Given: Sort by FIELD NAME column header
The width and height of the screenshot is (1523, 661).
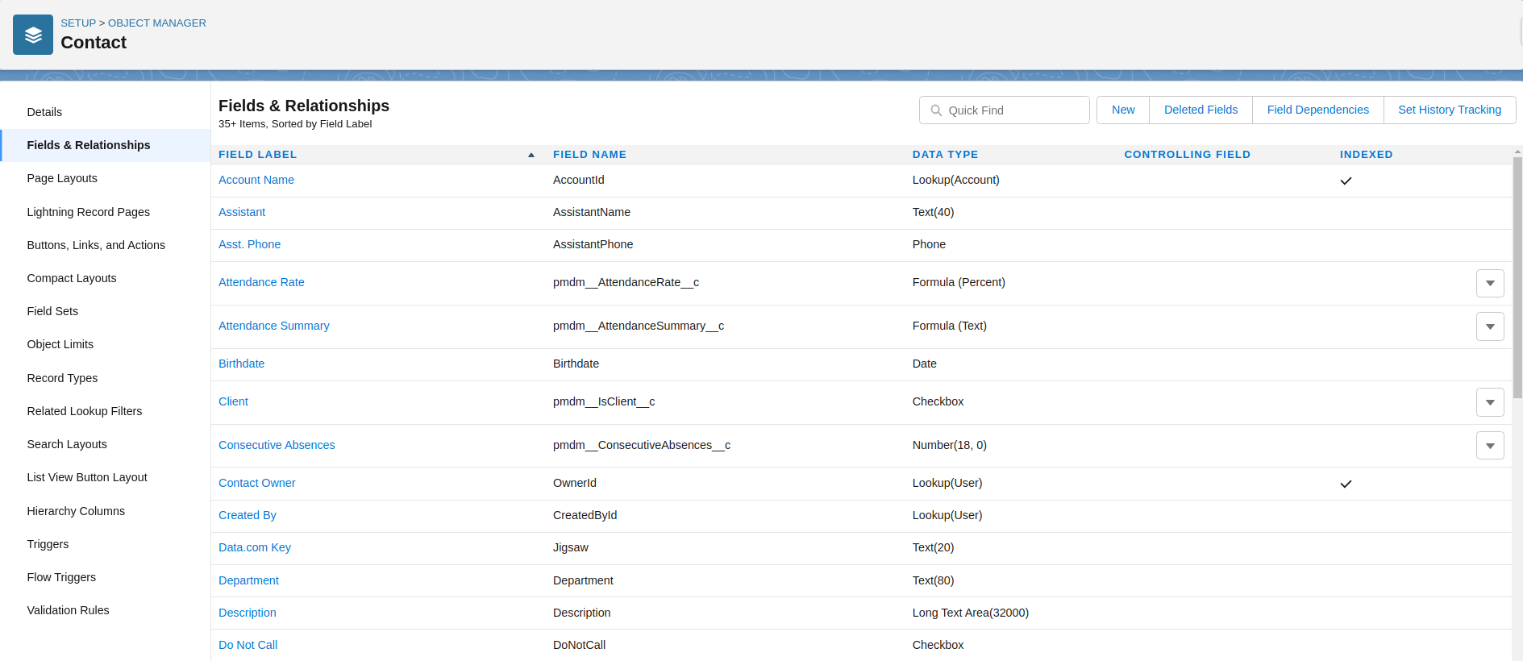Looking at the screenshot, I should click(x=589, y=155).
